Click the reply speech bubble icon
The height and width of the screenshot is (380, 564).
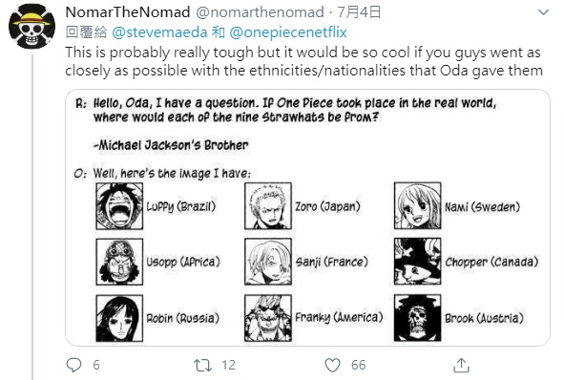(x=74, y=365)
